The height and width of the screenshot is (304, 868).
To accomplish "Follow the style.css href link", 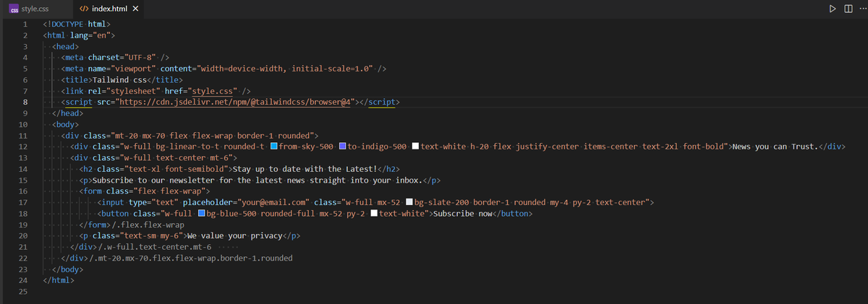I will 213,90.
